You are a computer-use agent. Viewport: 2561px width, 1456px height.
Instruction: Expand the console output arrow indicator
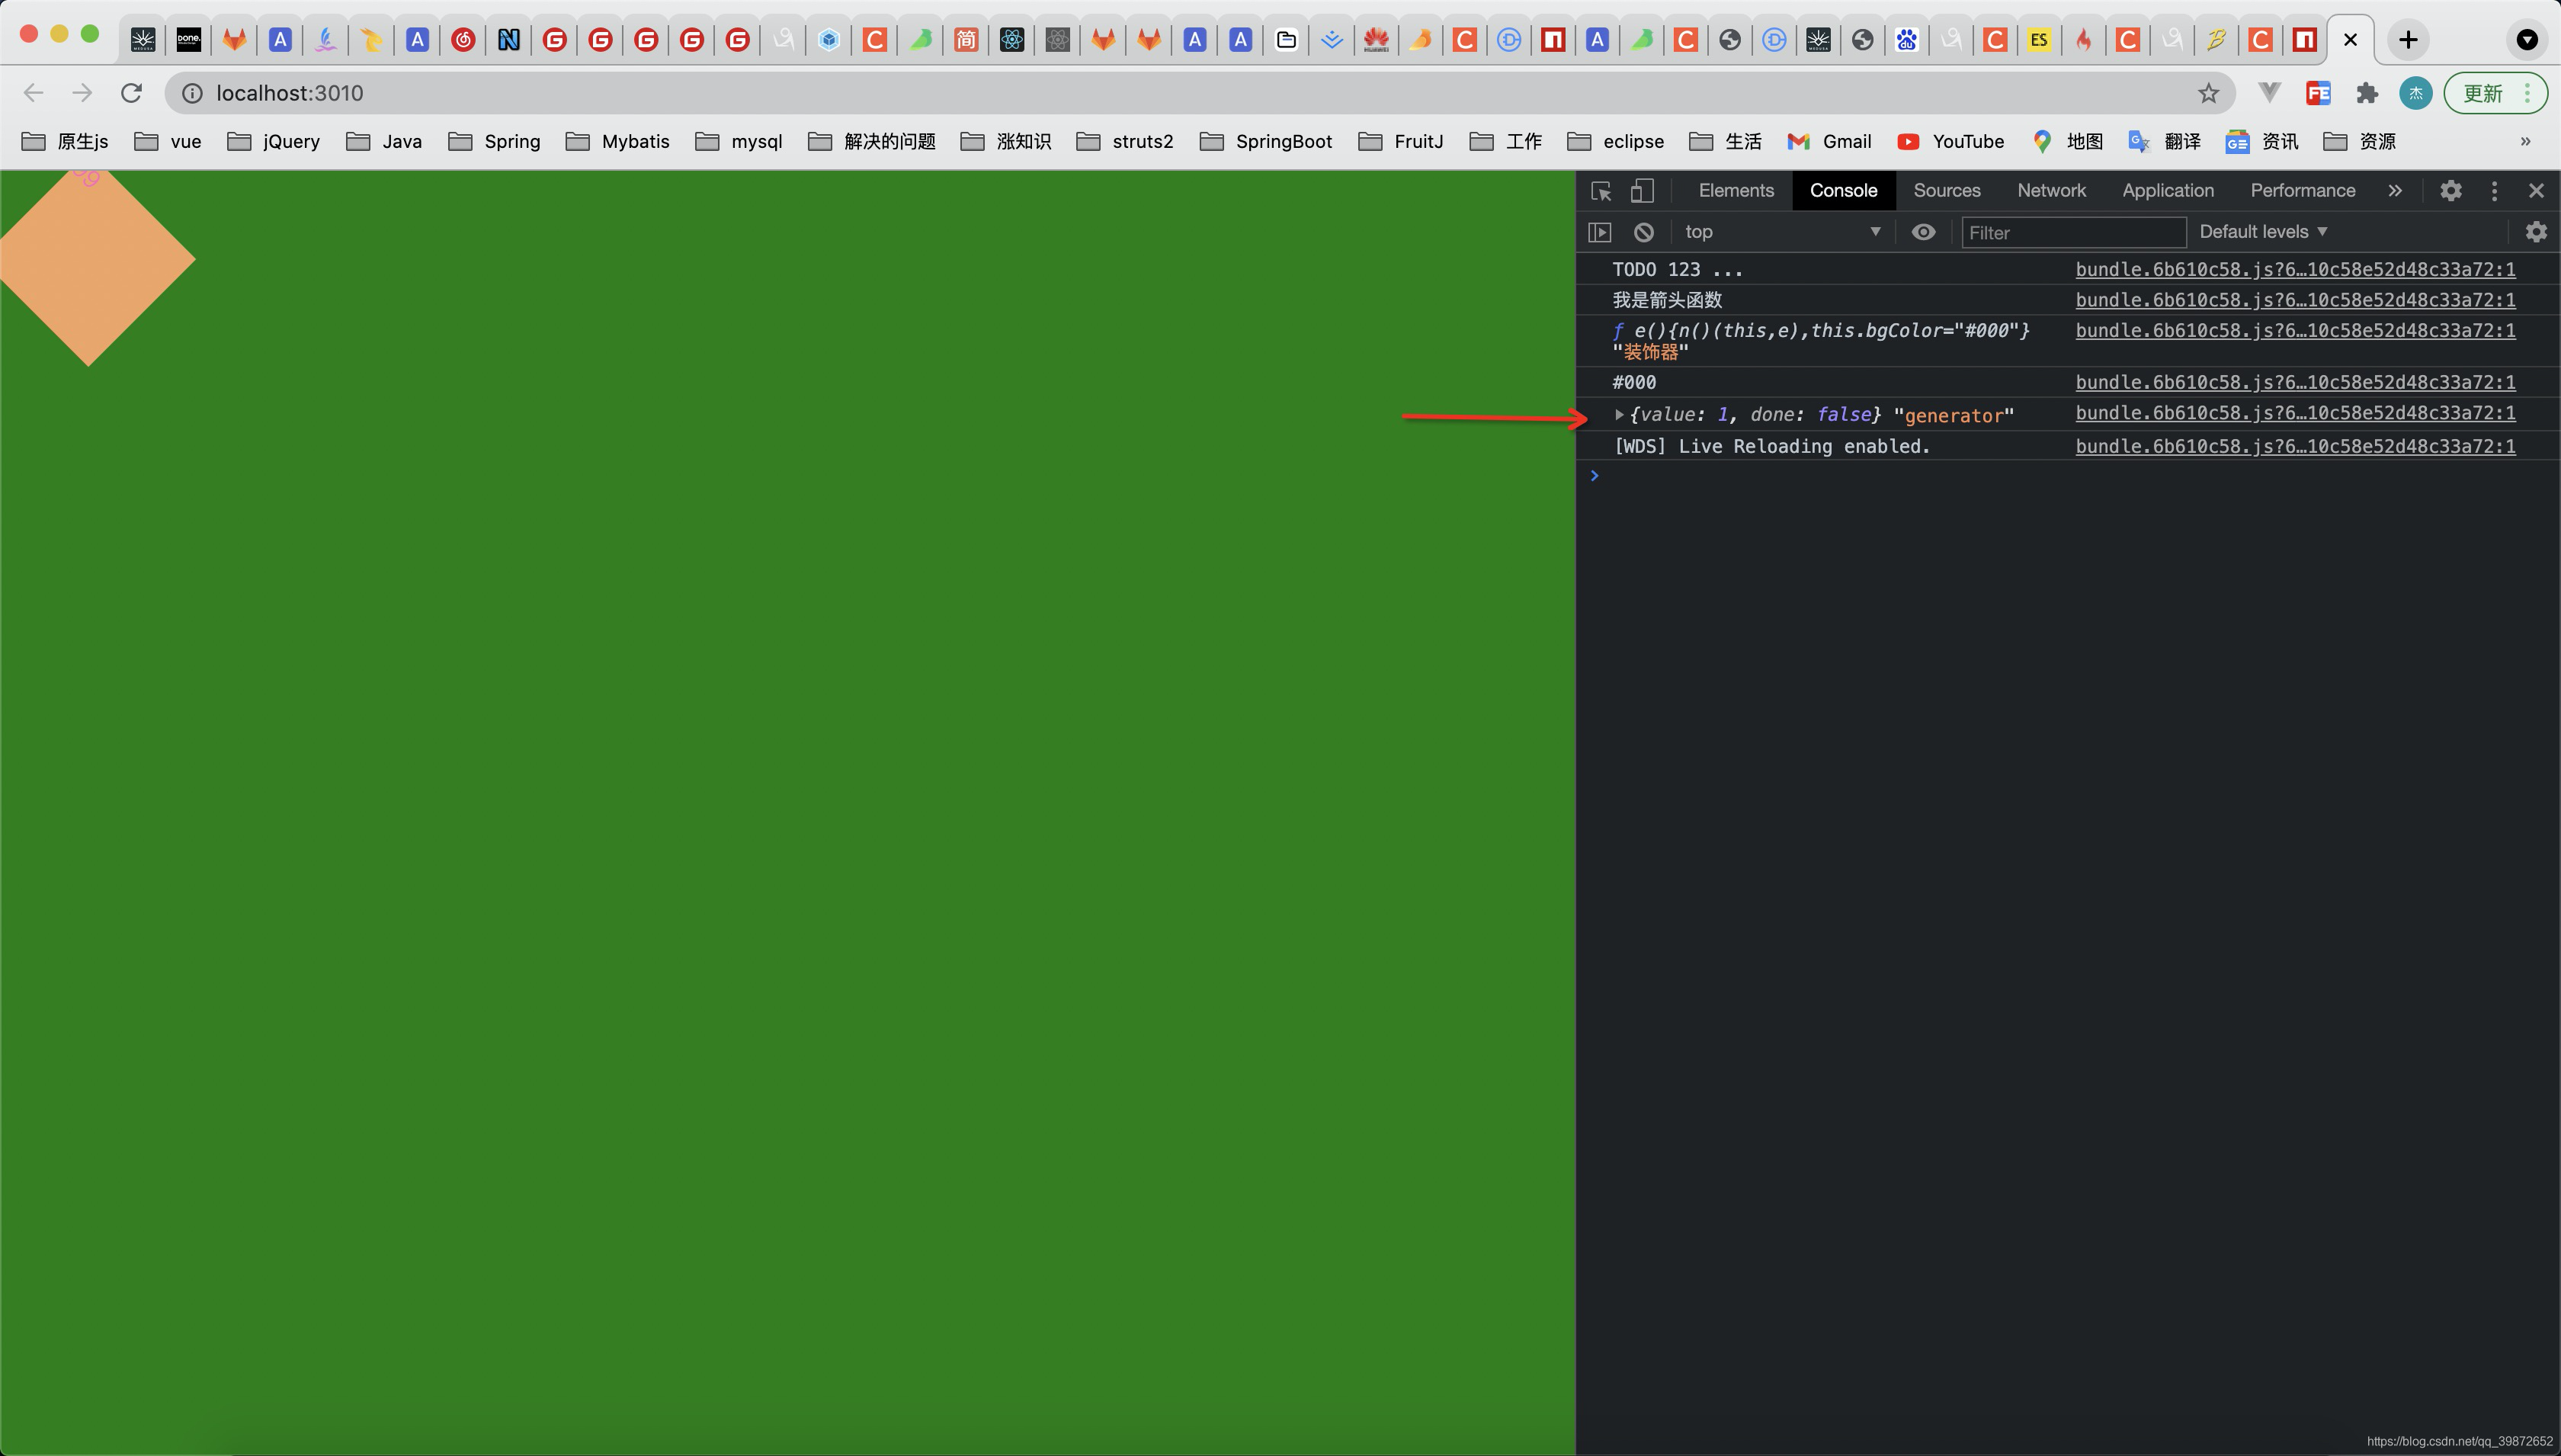[x=1617, y=413]
